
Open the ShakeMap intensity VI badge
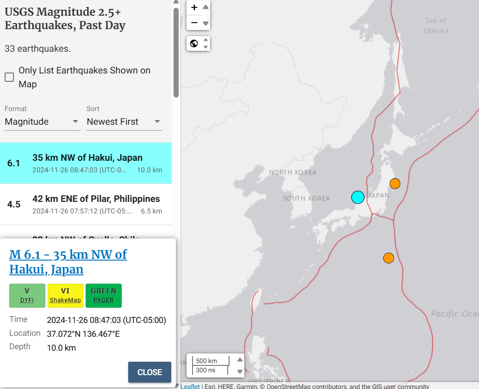click(x=65, y=295)
